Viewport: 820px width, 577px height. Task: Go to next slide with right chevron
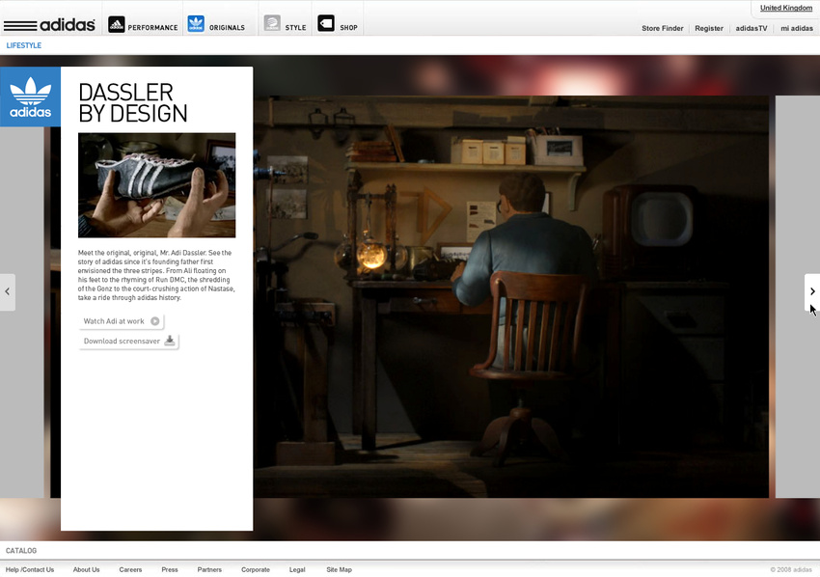click(812, 292)
